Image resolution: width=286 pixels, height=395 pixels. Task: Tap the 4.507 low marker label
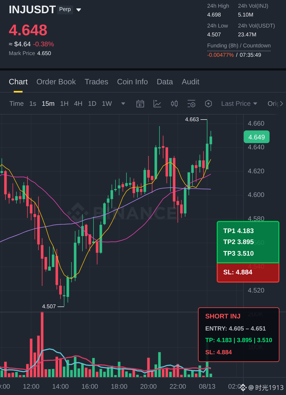49,307
